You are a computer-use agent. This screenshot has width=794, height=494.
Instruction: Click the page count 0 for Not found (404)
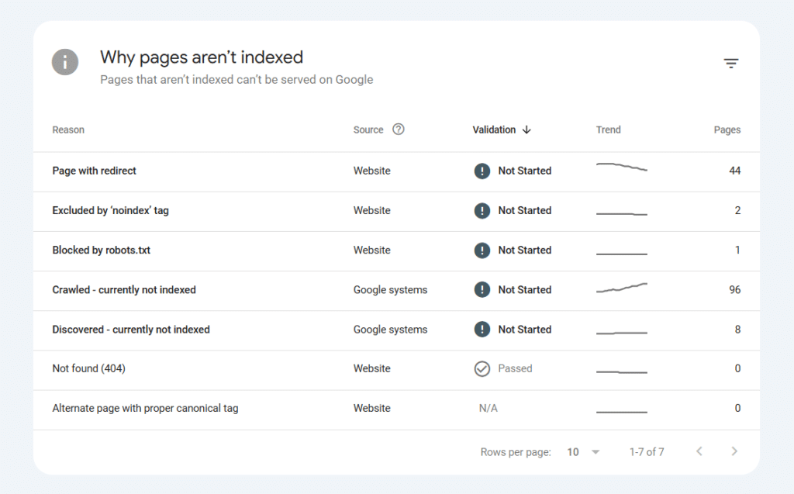pos(738,368)
